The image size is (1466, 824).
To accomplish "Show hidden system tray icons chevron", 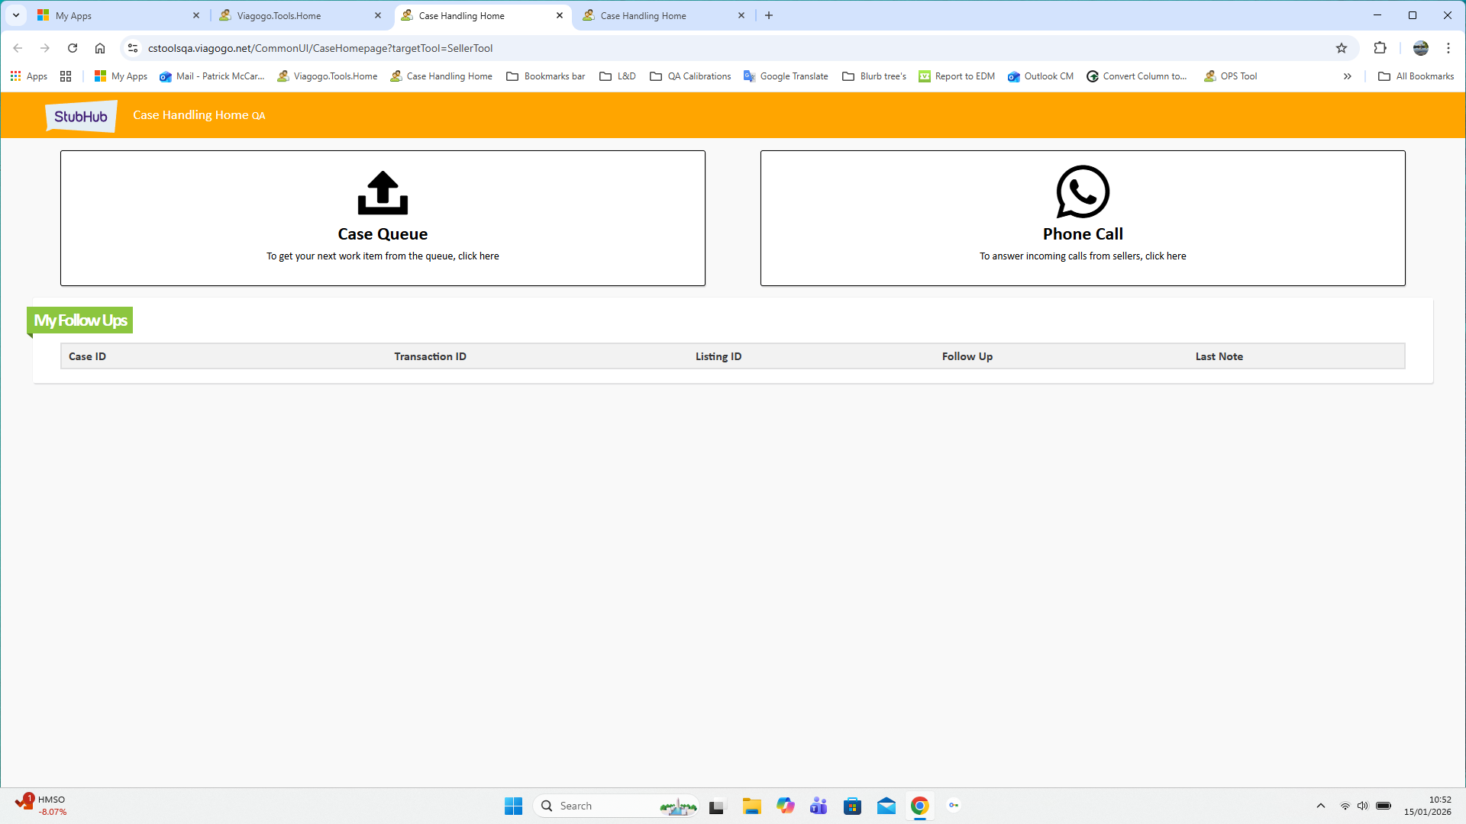I will [x=1321, y=806].
